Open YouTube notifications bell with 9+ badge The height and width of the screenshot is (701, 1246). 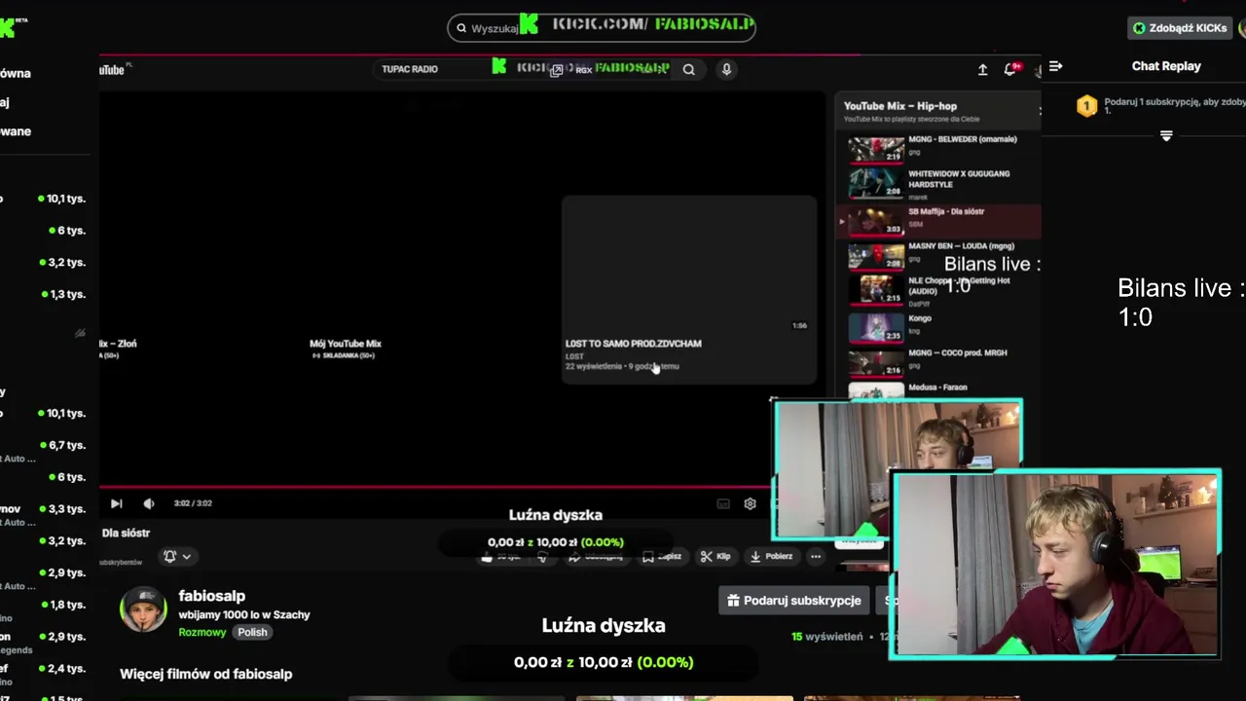[x=1010, y=68]
